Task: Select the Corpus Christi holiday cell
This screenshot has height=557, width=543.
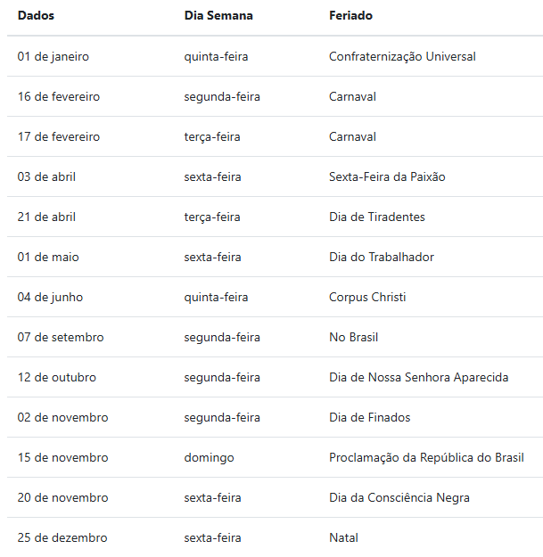Action: coord(367,297)
